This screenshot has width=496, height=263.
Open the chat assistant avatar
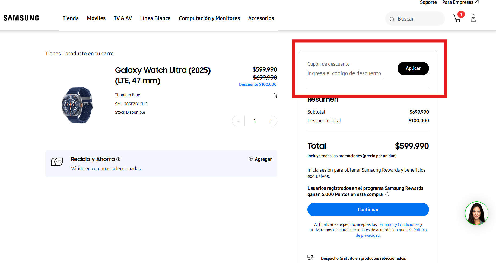point(476,214)
